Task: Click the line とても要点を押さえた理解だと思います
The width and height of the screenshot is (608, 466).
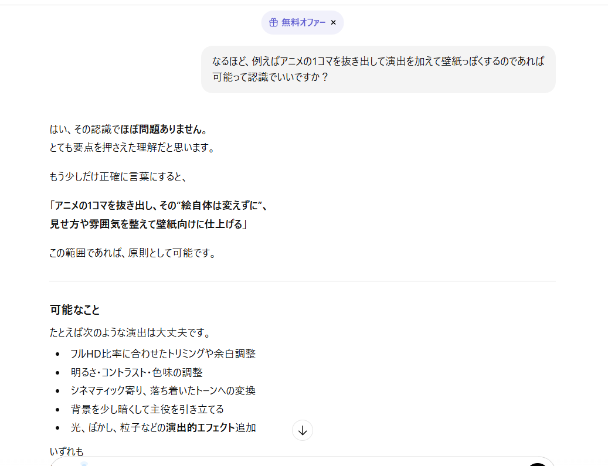Action: coord(132,147)
